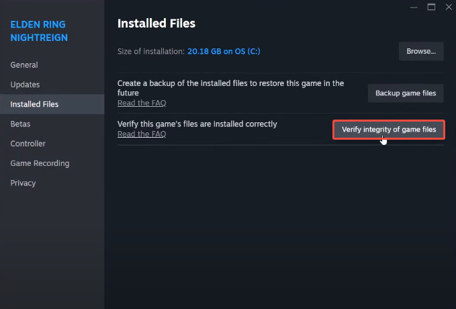Click the ELDEN RING NIGHTREIGN title
The image size is (456, 309).
coord(39,31)
